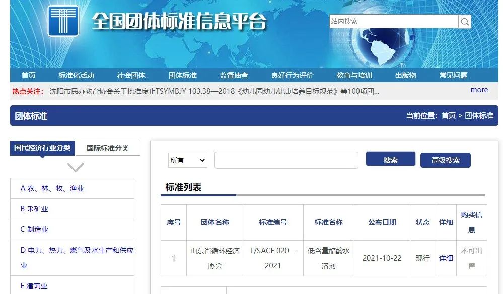Click the 序号 column header

click(174, 222)
